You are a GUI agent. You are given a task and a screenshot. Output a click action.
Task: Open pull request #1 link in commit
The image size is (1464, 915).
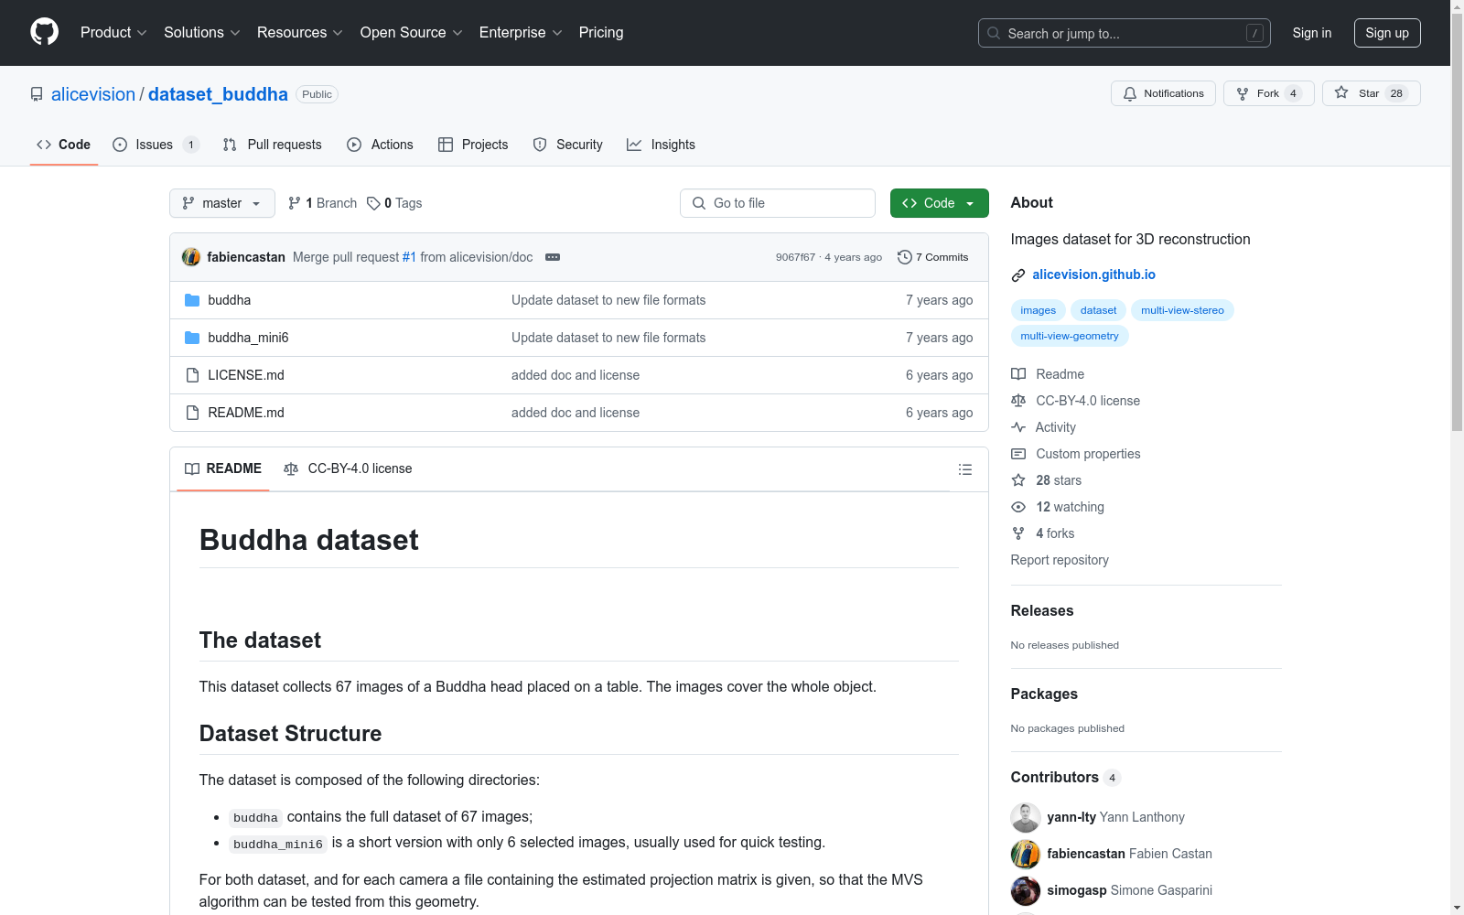tap(409, 257)
